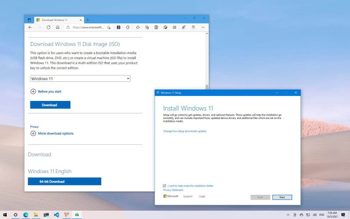Launch File Explorer from taskbar

click(x=36, y=214)
